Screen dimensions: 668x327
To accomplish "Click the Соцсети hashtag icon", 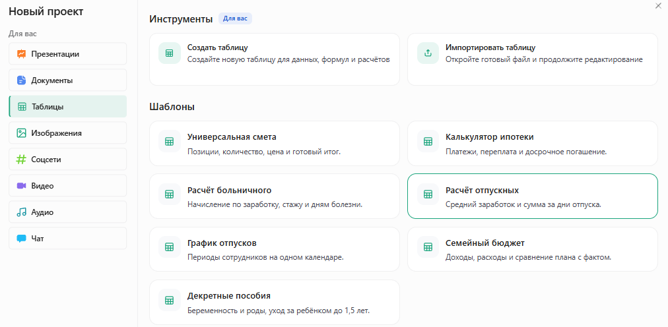I will click(x=21, y=160).
